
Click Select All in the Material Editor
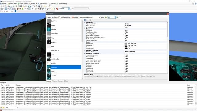coord(53,17)
